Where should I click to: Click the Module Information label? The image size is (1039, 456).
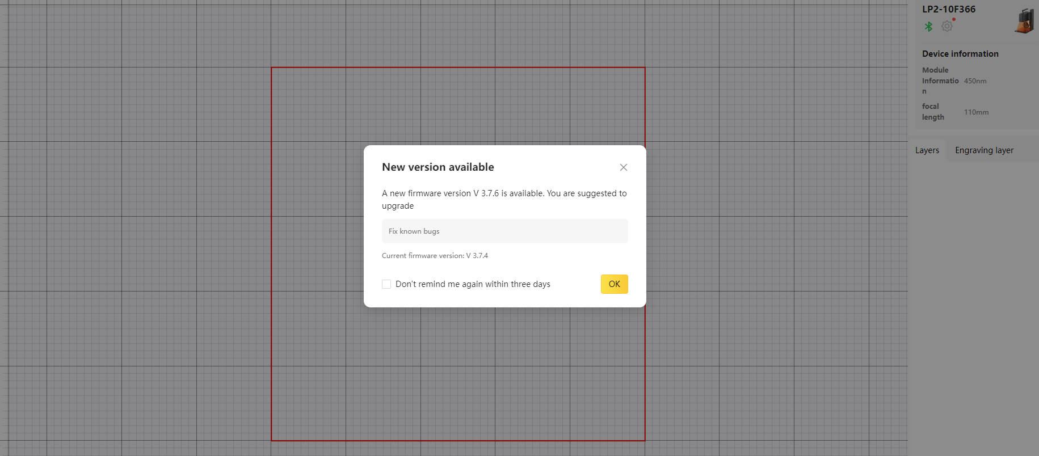pos(939,81)
